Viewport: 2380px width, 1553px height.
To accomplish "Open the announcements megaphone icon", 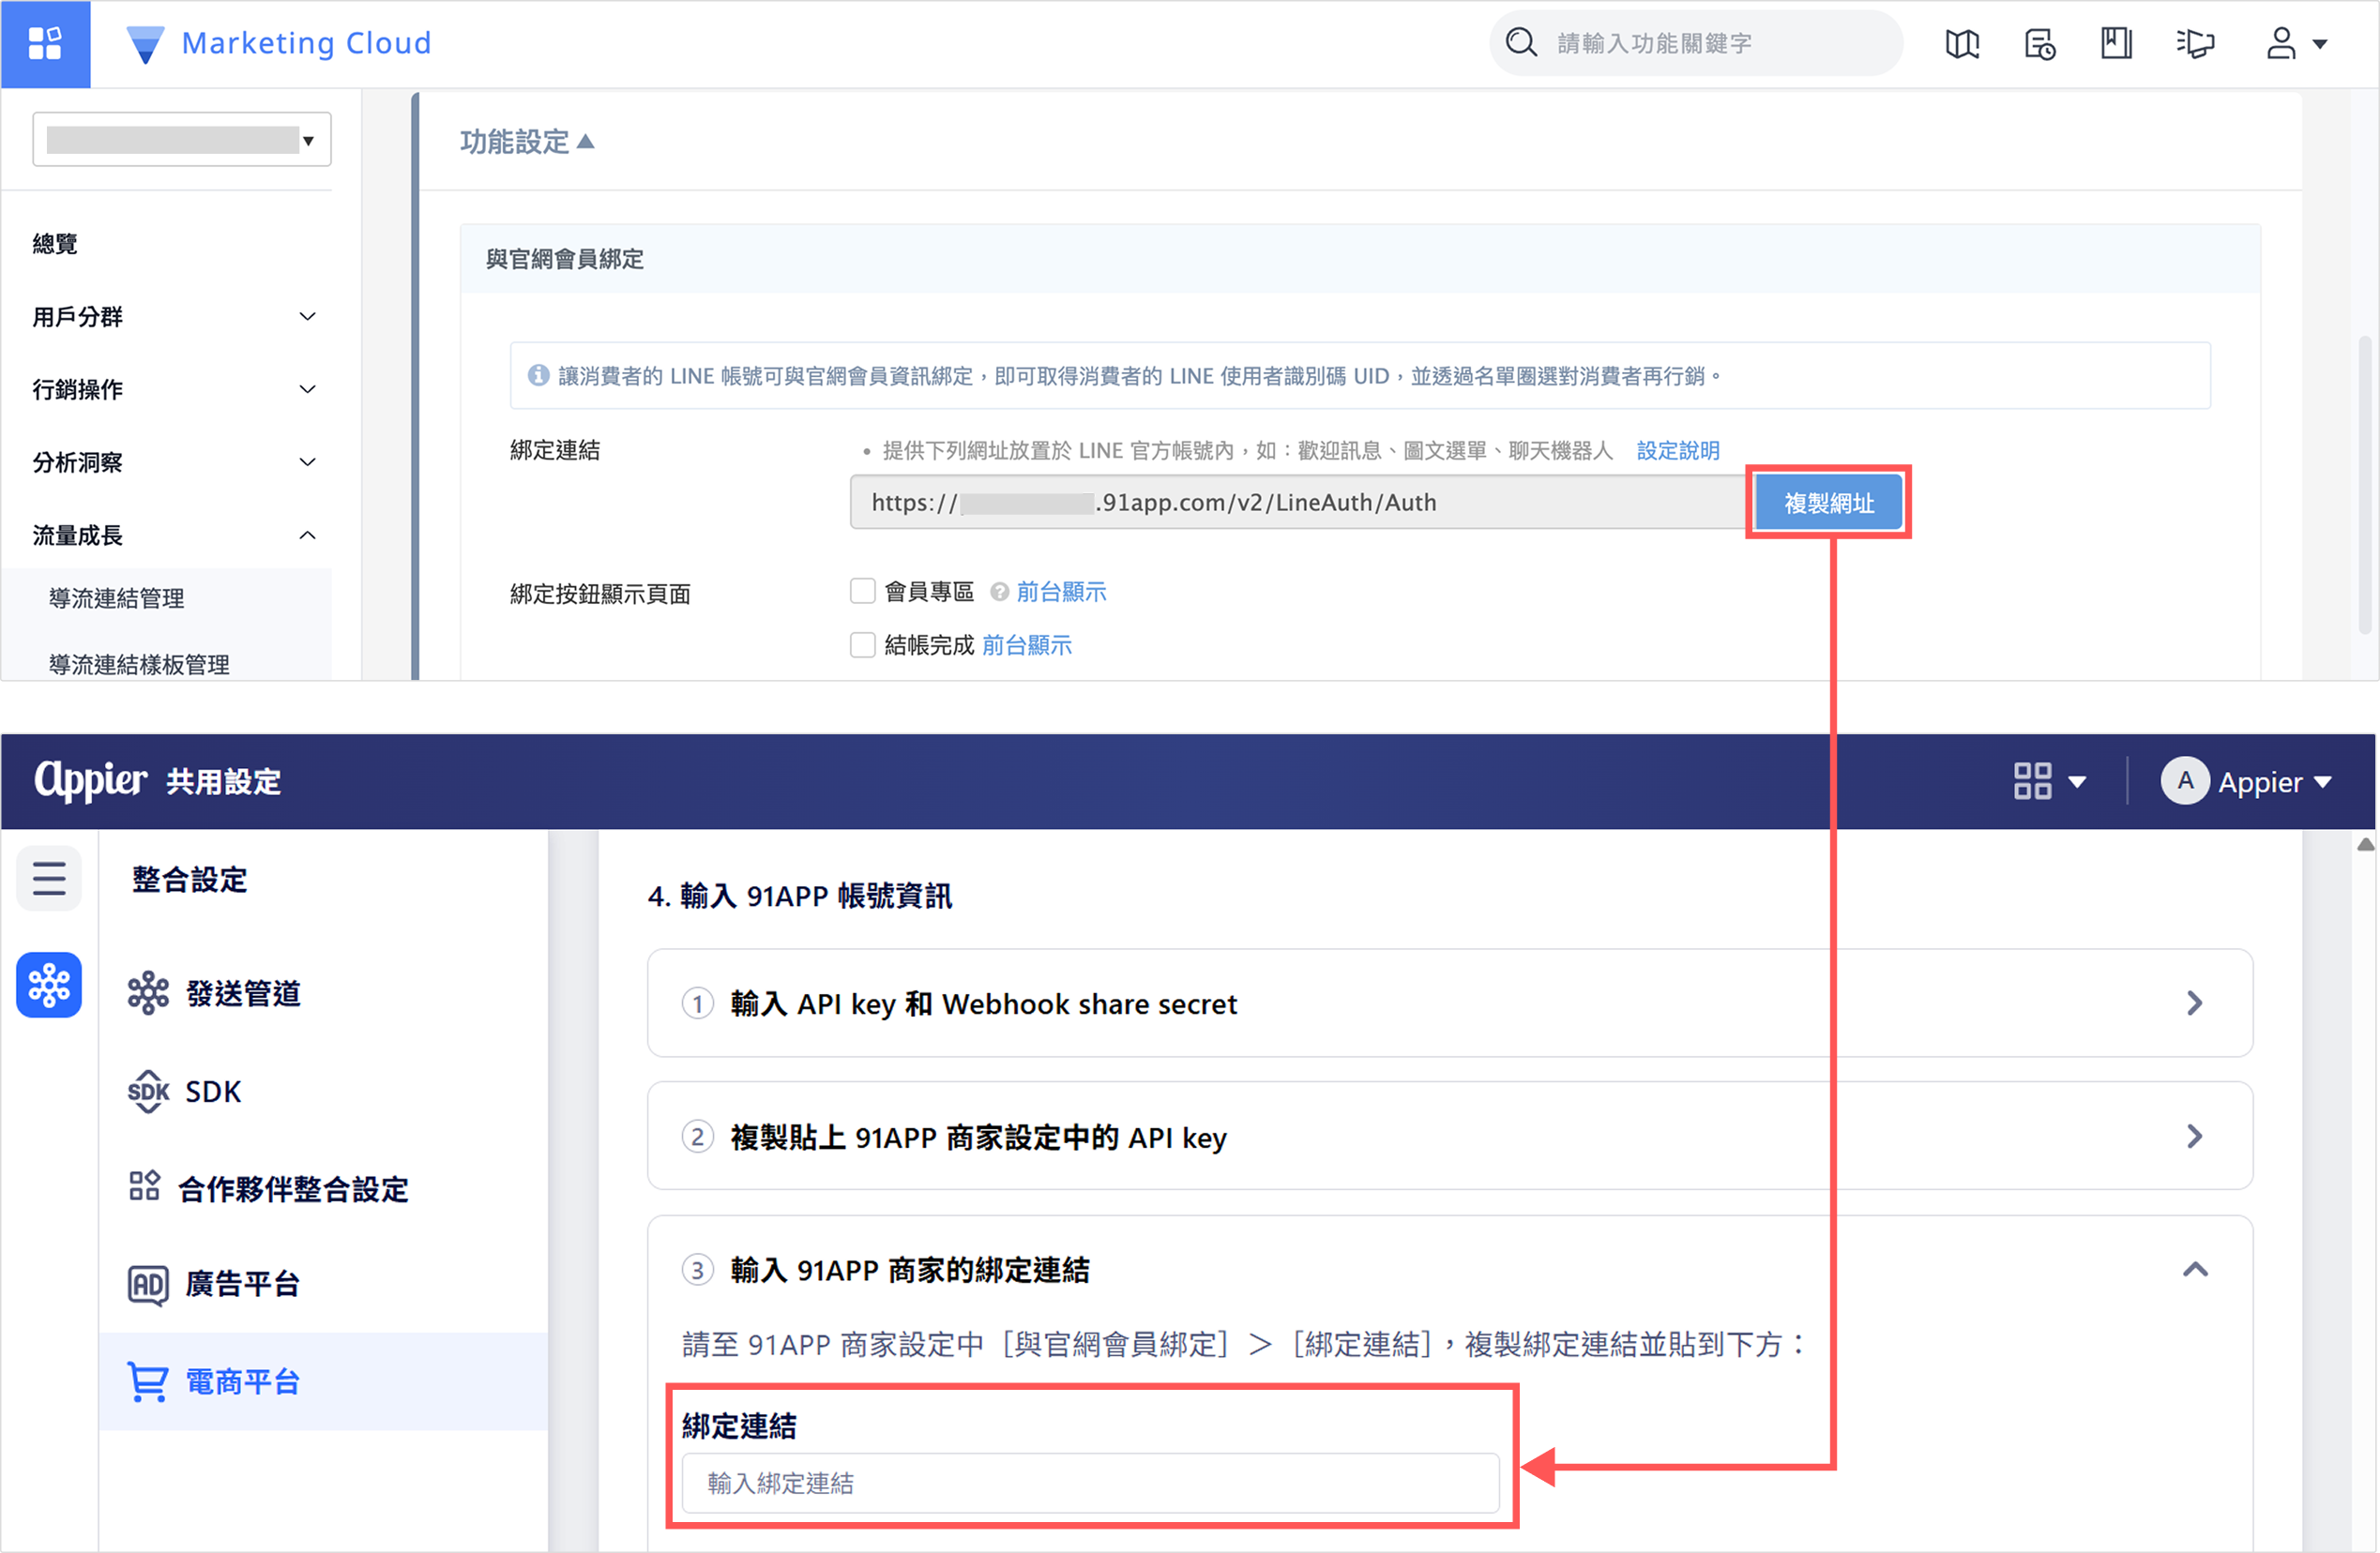I will (x=2195, y=44).
